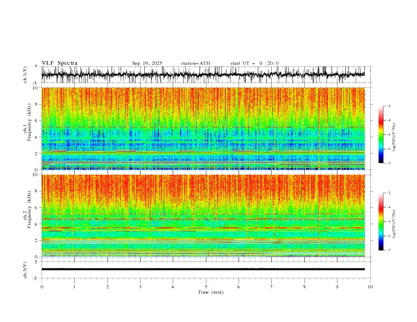Screen dimensions: 417x322
Task: Click the "2" tick on the Time axis
Action: (x=107, y=287)
